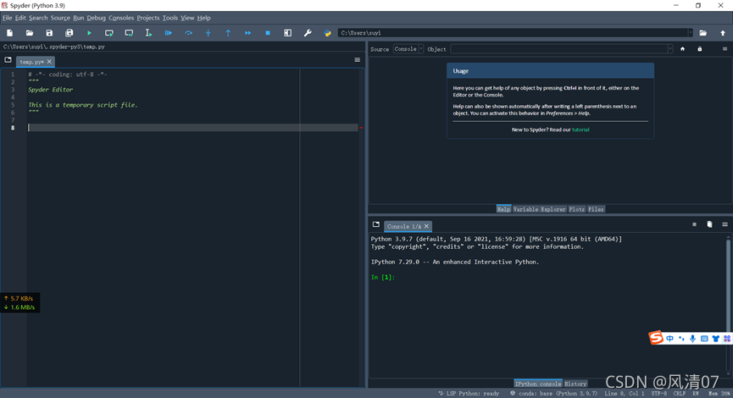Open the Edit menu
This screenshot has width=733, height=398.
click(20, 18)
